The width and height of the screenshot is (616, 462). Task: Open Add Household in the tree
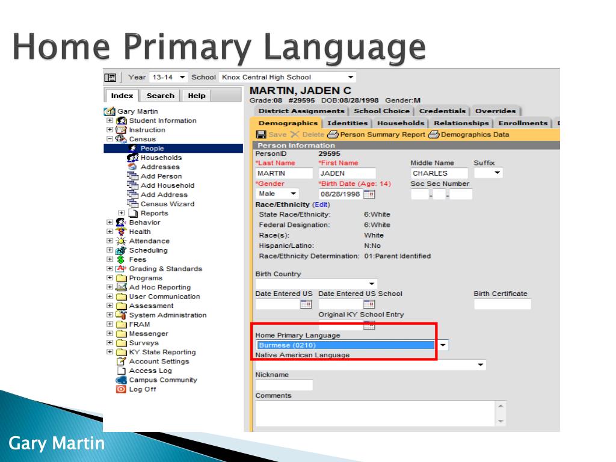pyautogui.click(x=167, y=185)
